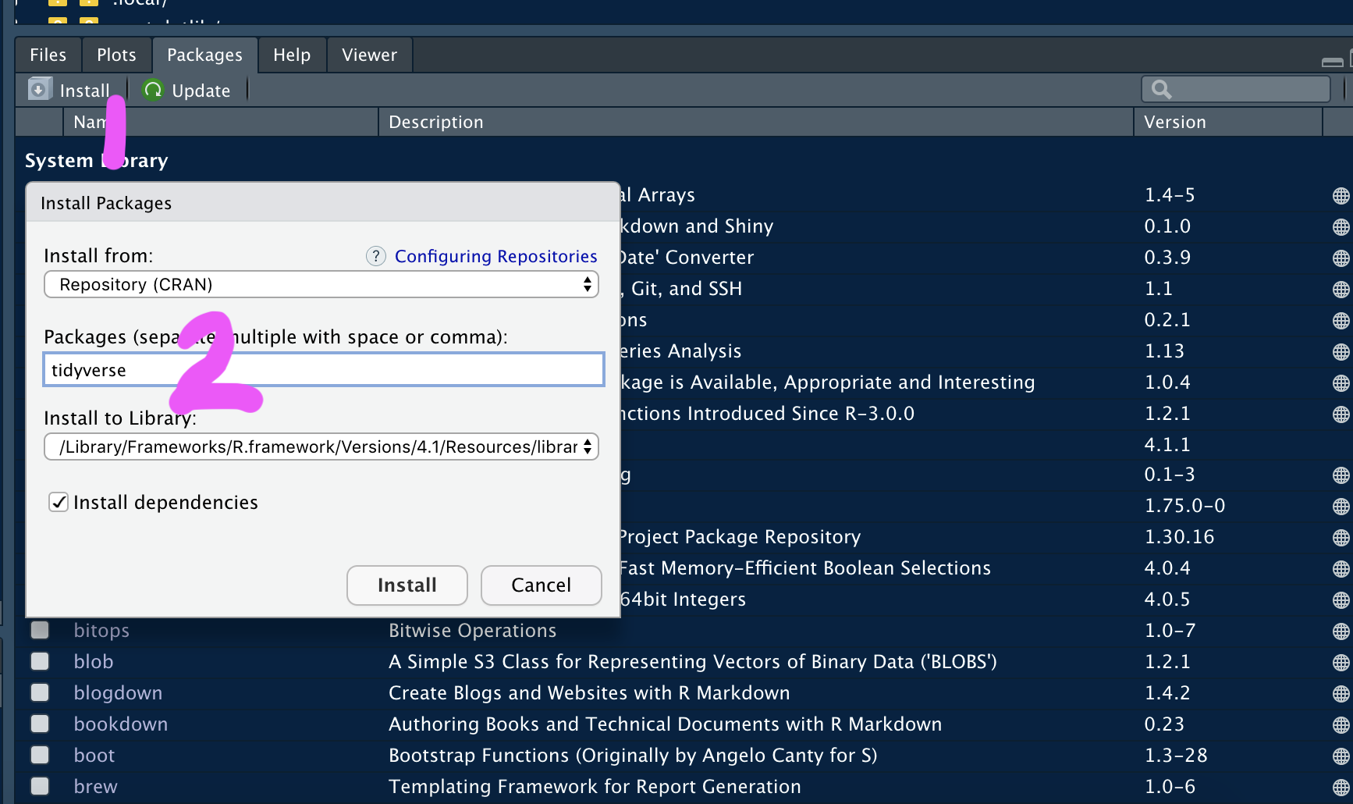This screenshot has height=804, width=1353.
Task: Click the green Update packages icon
Action: click(153, 90)
